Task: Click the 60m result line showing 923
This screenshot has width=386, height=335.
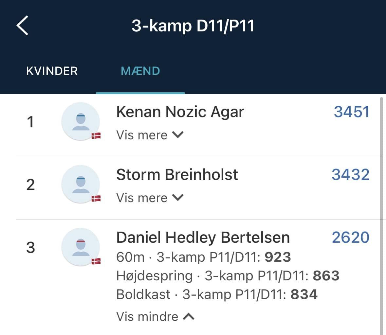Action: pyautogui.click(x=204, y=257)
